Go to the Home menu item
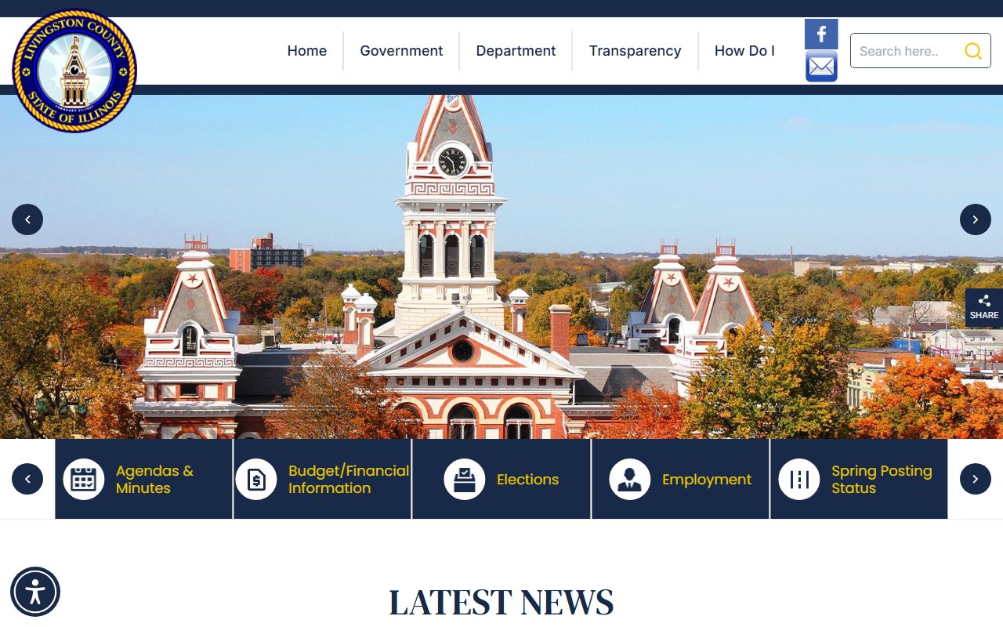The image size is (1003, 627). (307, 51)
